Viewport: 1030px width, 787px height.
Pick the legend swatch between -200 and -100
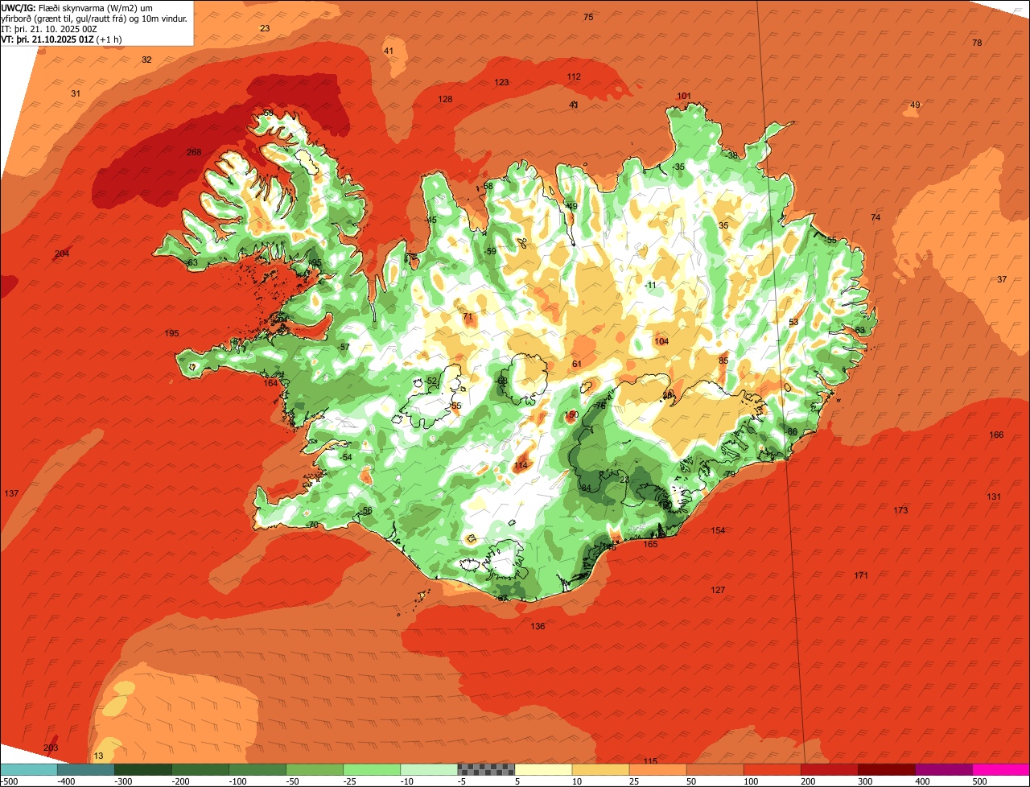200,769
